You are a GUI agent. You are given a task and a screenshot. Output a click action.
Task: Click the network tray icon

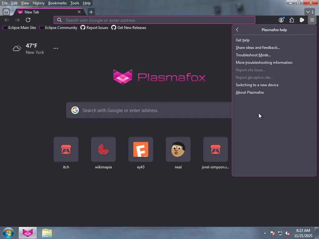point(280,233)
